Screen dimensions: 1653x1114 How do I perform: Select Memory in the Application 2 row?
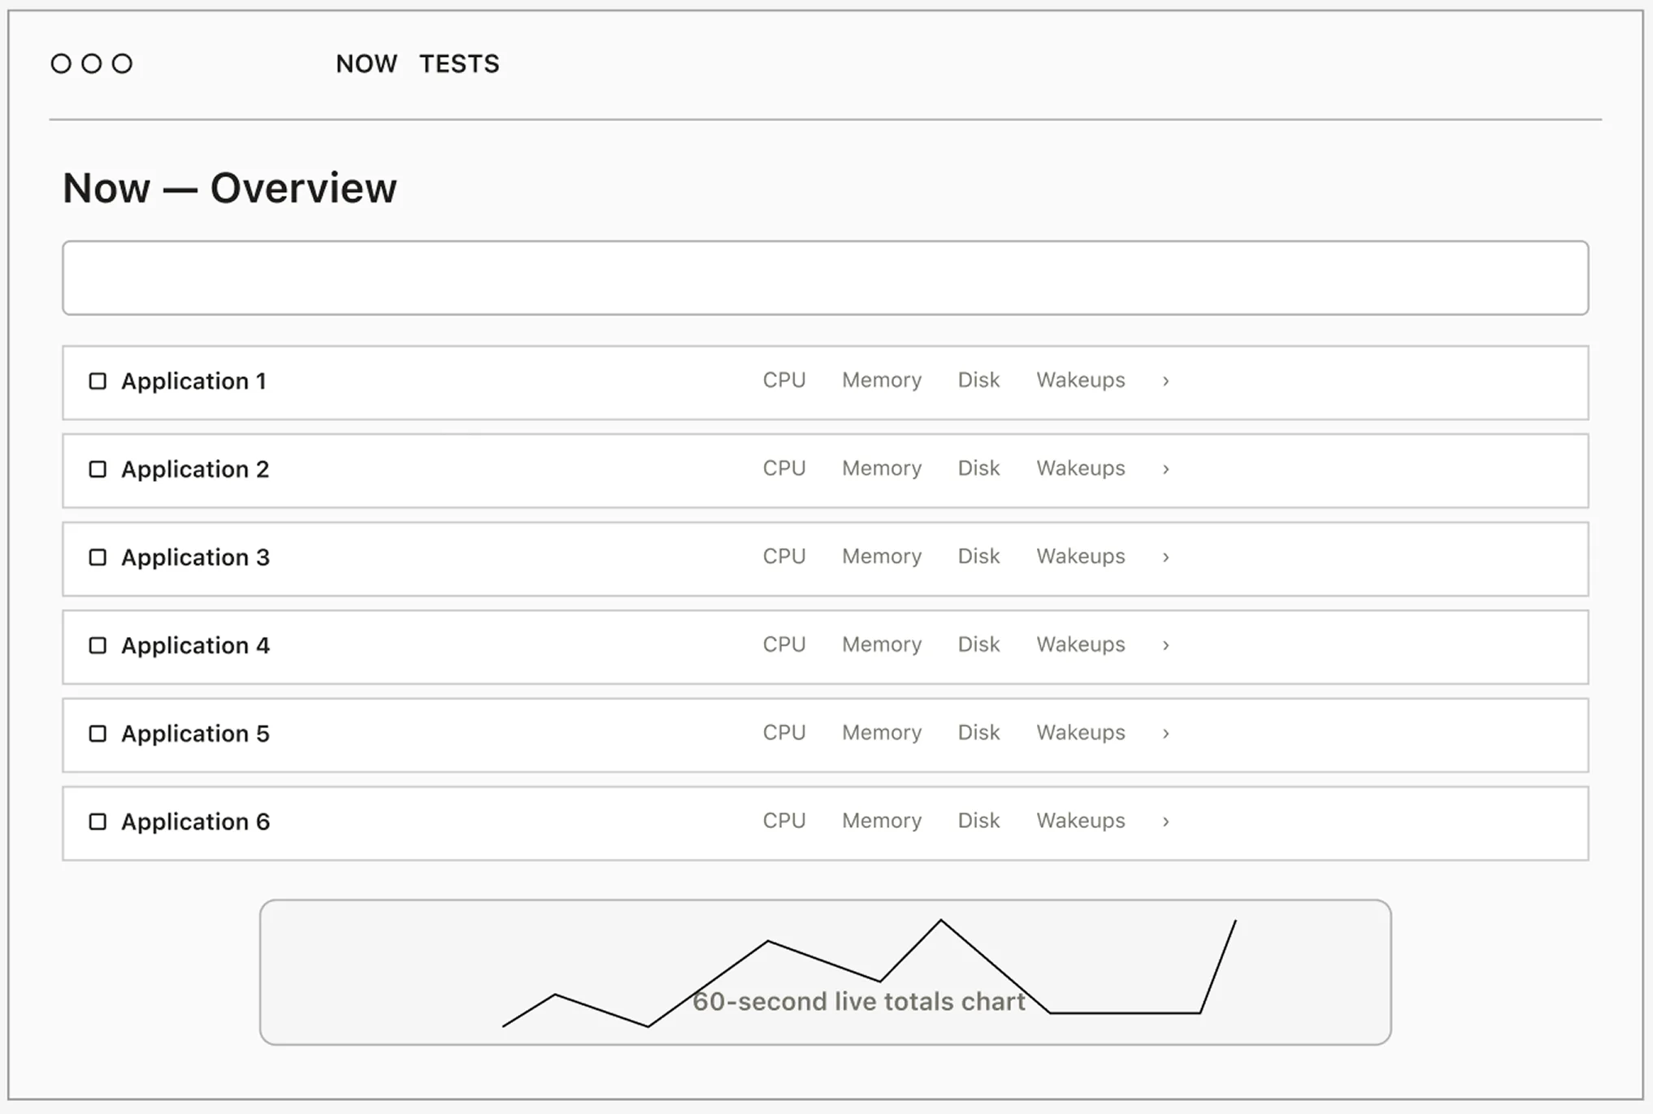point(882,468)
